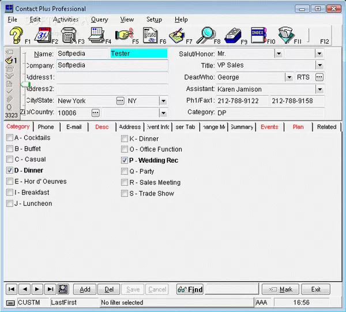Click the status bar keyboard icon
346x312 pixels.
click(x=10, y=303)
